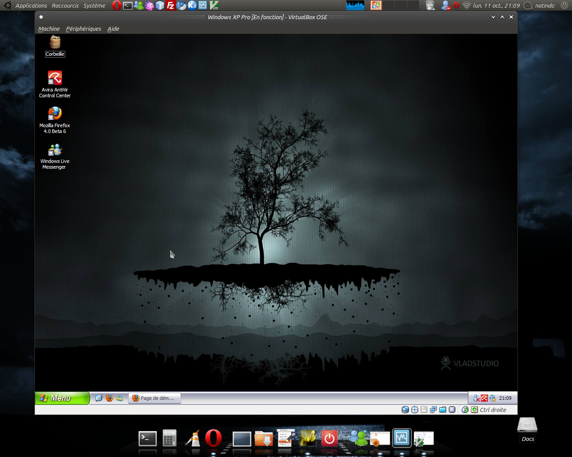Open the VirtualBox window menu star icon
Screen dimensions: 572x457
pos(41,17)
